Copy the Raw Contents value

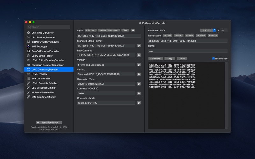coord(139,55)
